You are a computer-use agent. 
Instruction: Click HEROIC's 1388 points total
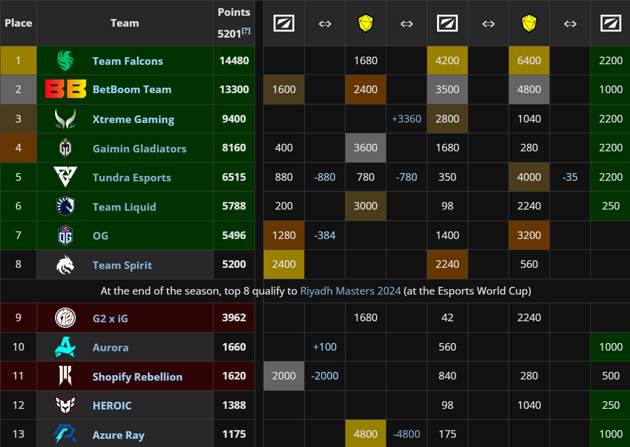click(x=234, y=405)
